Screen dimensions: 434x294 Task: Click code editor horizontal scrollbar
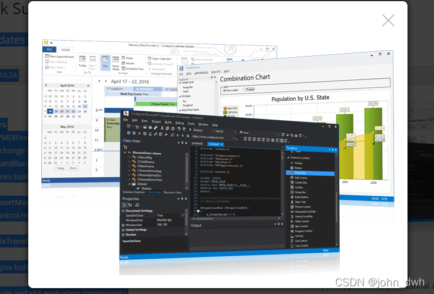236,219
